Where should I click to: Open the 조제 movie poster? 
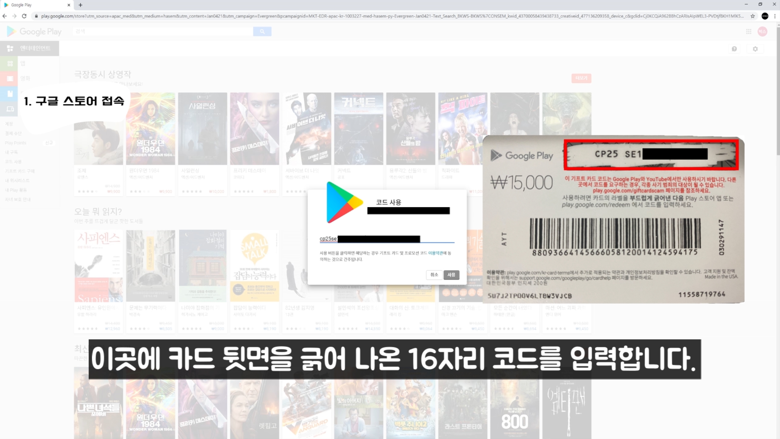(98, 143)
